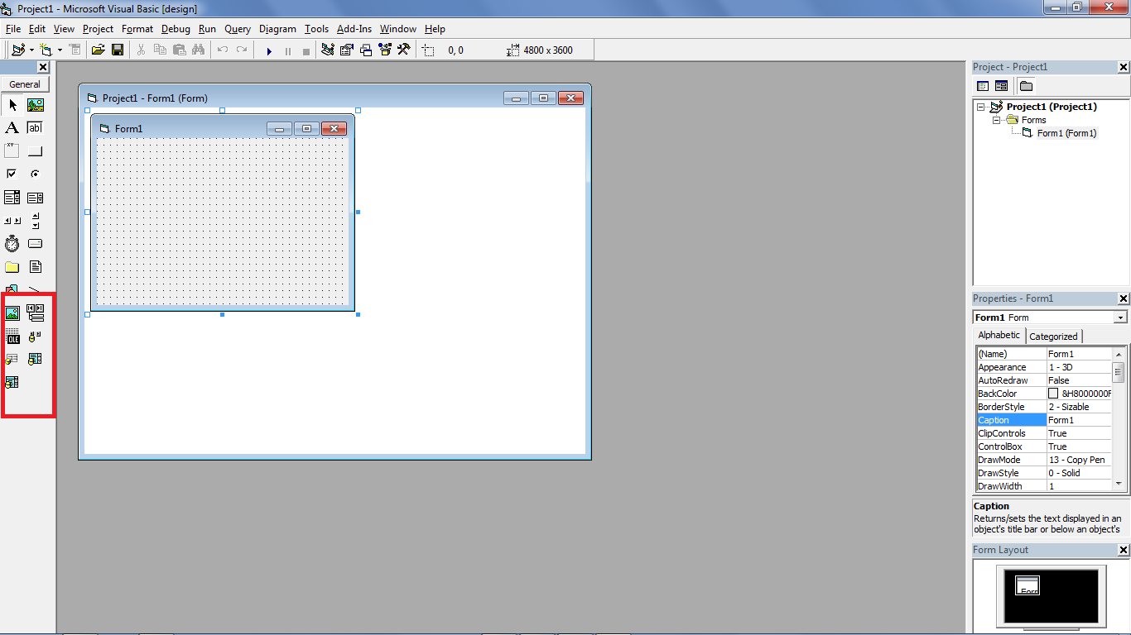Save the project with the floppy icon

coord(118,50)
